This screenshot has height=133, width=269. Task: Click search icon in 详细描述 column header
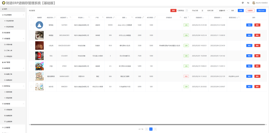pos(181,18)
